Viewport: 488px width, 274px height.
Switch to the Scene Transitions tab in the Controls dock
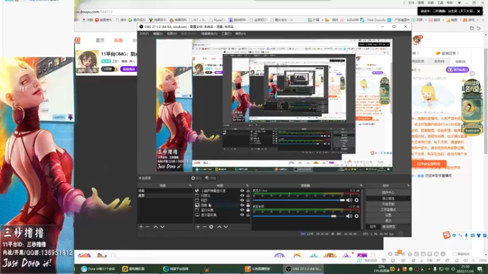[389, 227]
